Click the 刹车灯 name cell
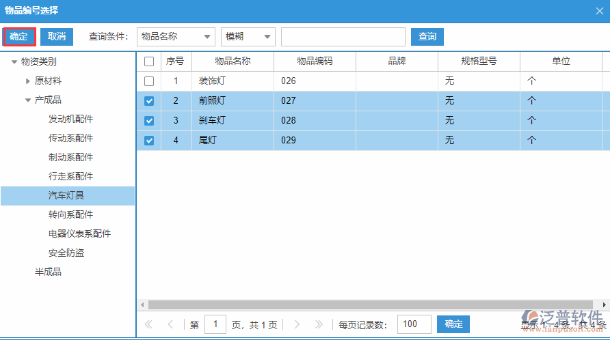Screen dimensions: 610x340 point(233,121)
